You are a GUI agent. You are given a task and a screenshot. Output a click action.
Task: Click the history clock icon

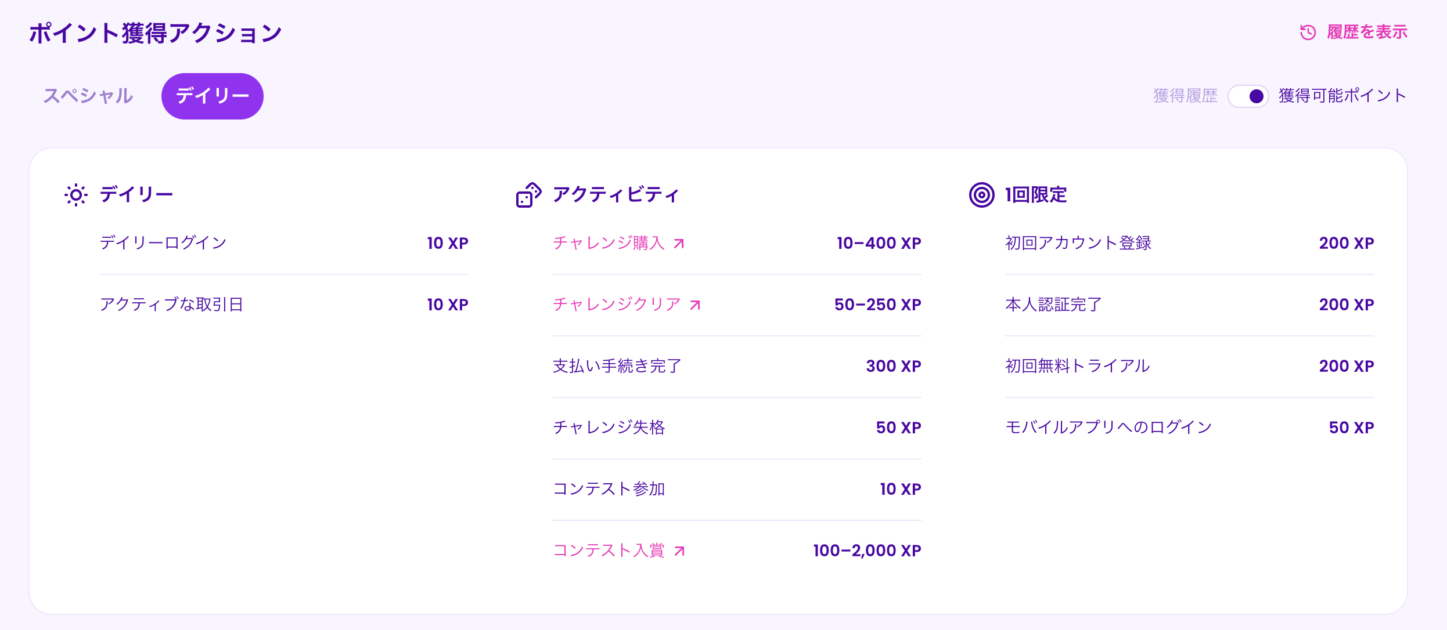tap(1308, 32)
